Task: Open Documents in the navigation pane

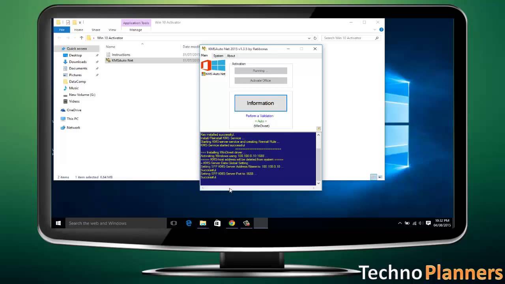Action: (78, 68)
